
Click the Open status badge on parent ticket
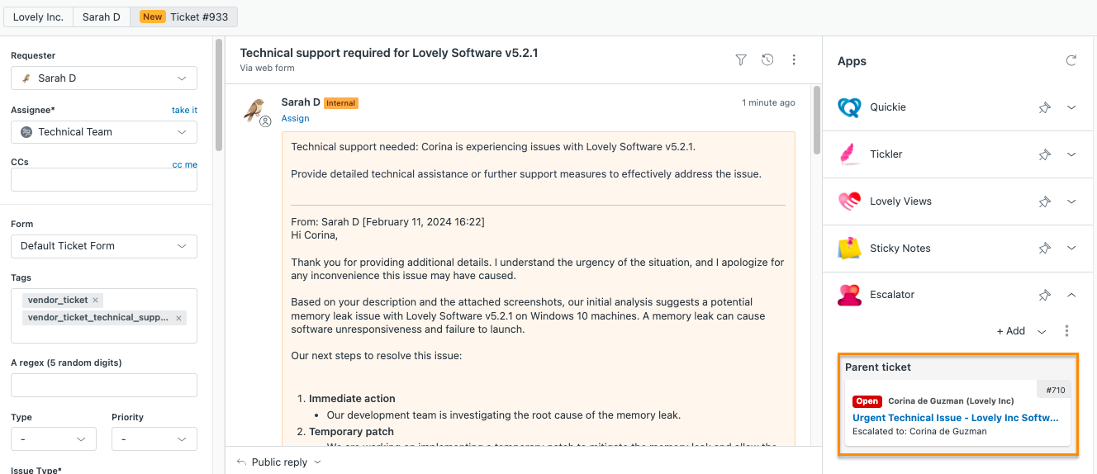coord(867,401)
